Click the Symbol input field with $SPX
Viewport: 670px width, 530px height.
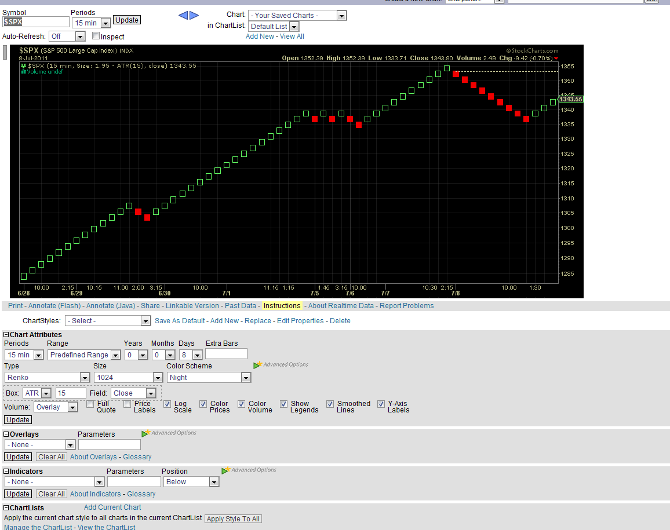[x=36, y=22]
